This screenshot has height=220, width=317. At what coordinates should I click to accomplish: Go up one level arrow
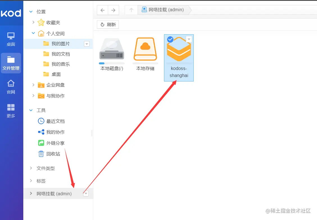(x=131, y=10)
